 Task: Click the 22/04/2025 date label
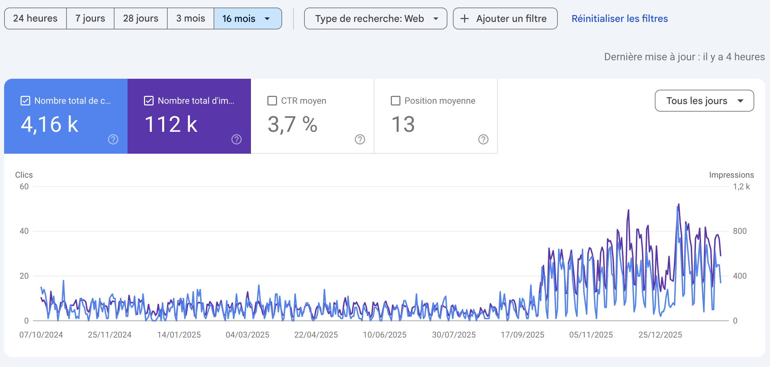pyautogui.click(x=316, y=335)
